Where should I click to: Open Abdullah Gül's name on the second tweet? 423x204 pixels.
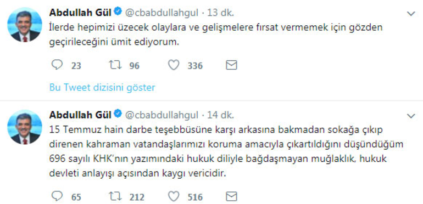[x=80, y=115]
